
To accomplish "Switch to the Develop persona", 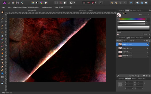I will click(x=13, y=3).
